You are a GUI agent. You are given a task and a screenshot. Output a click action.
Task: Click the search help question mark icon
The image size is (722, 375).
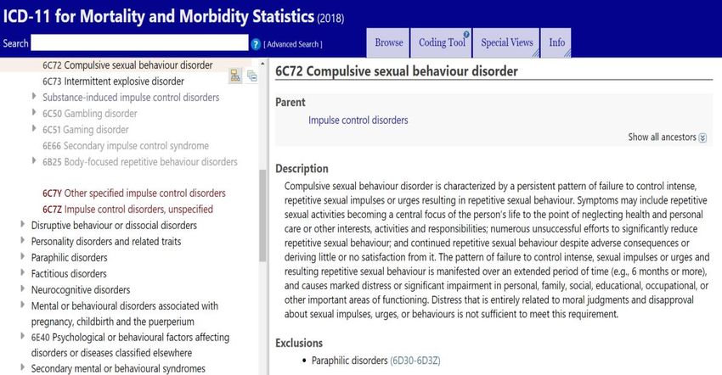click(x=256, y=44)
